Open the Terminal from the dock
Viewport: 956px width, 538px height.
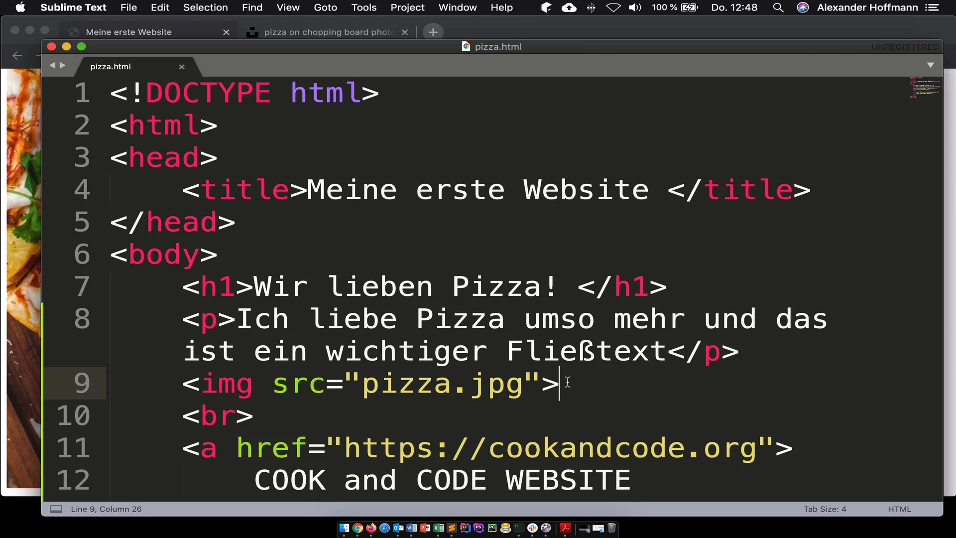pos(518,528)
